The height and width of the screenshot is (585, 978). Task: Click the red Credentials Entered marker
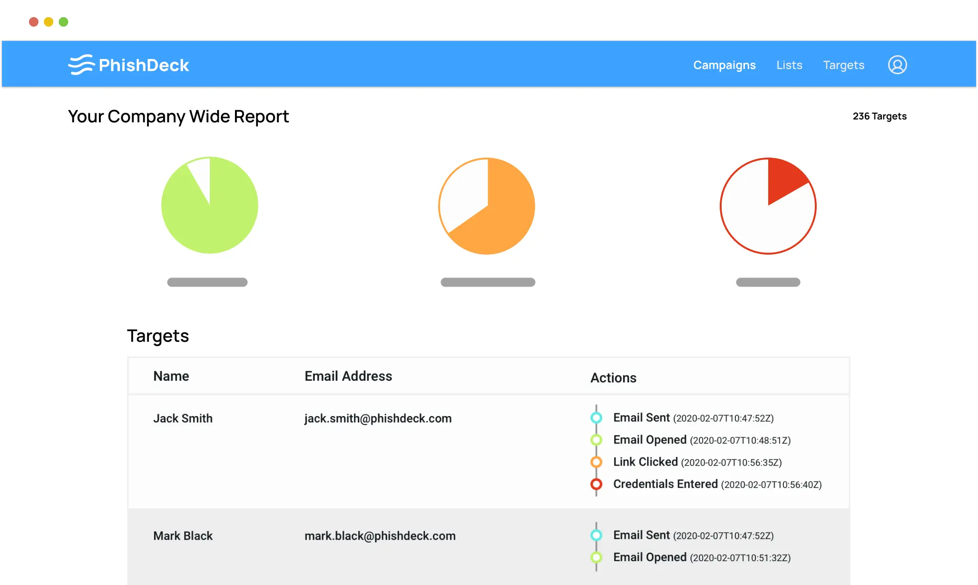coord(596,484)
